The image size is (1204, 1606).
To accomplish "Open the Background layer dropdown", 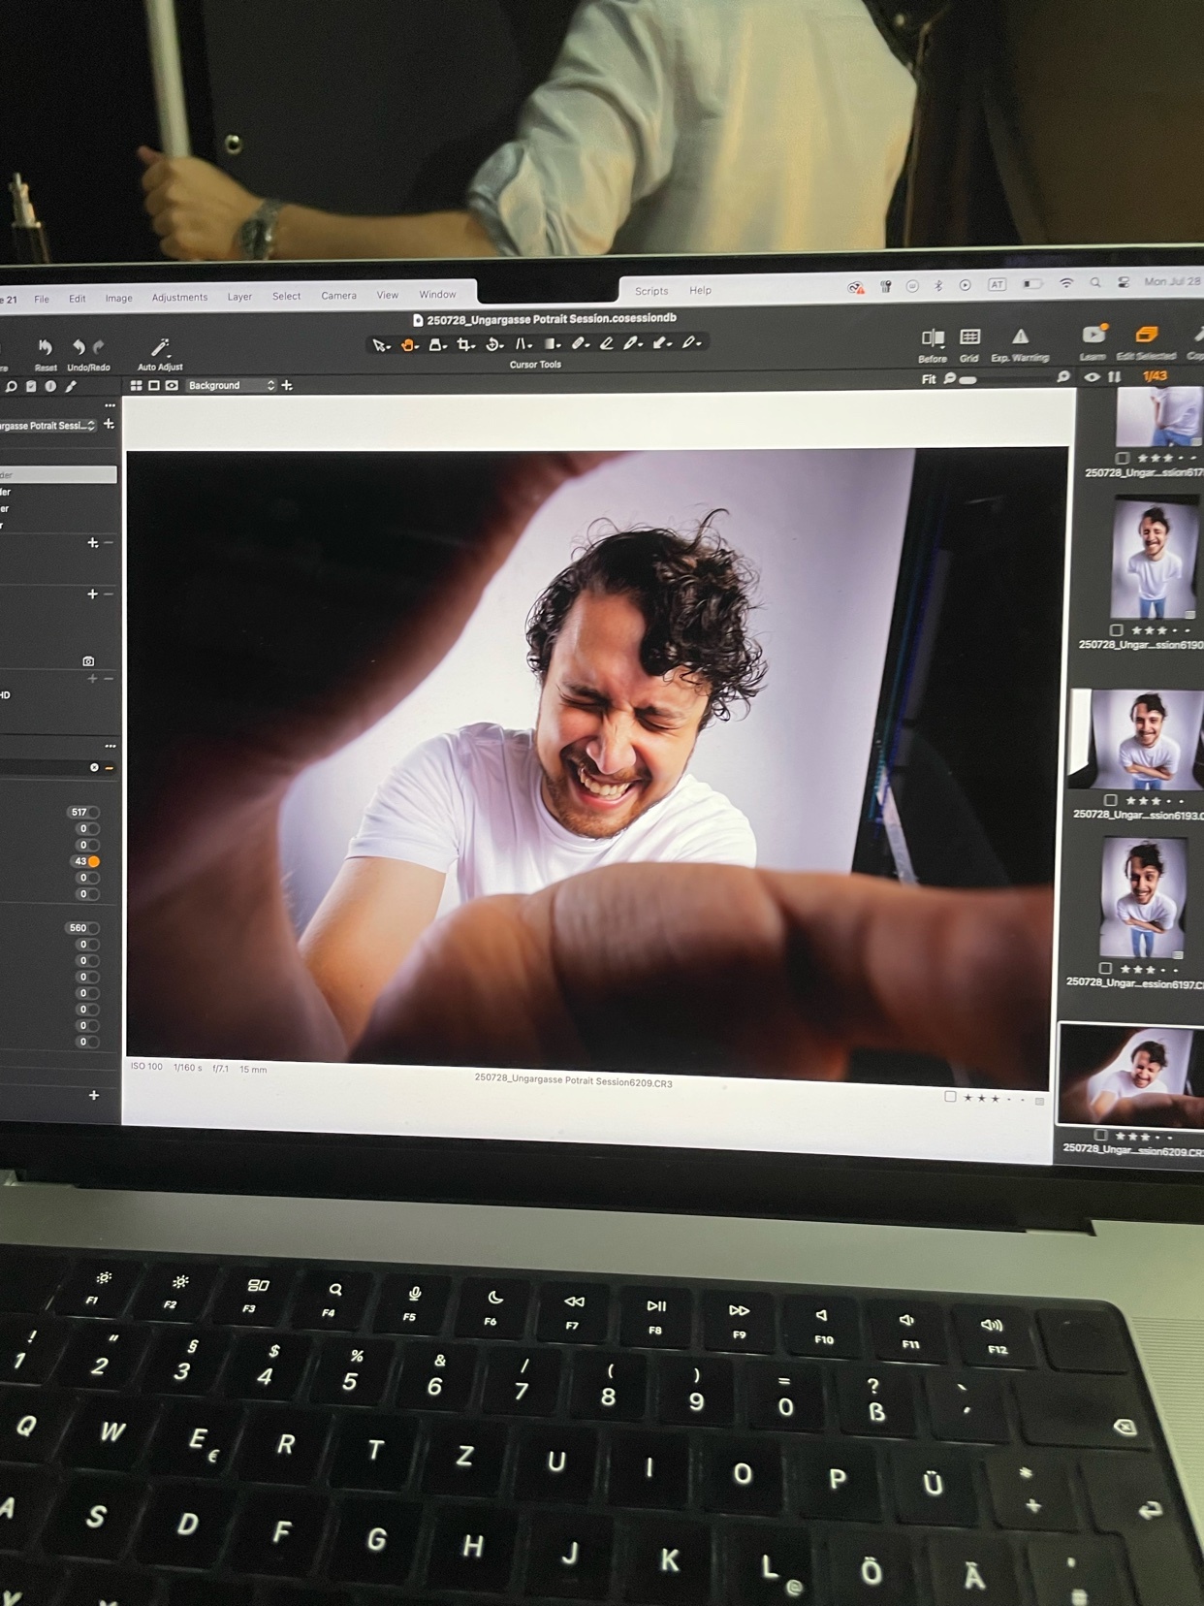I will coord(231,386).
